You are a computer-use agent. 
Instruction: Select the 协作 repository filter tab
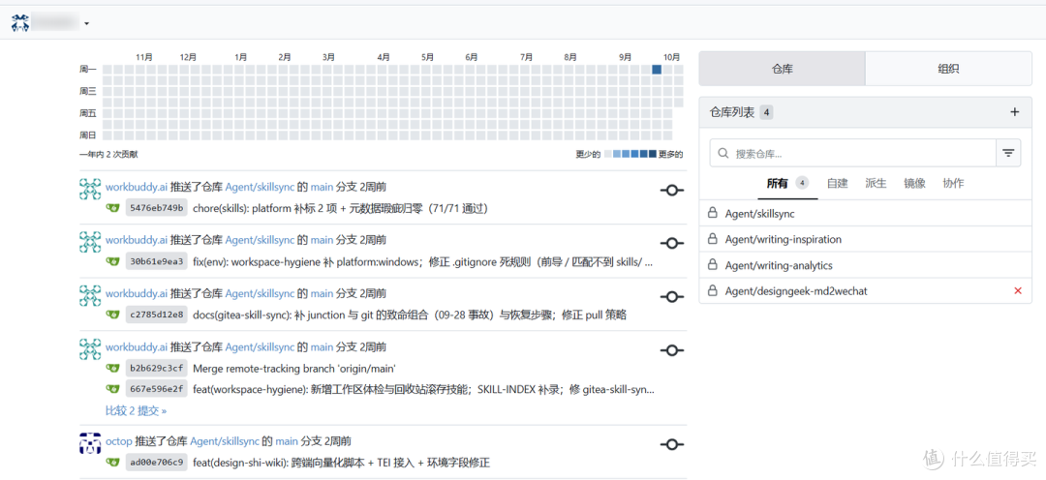tap(953, 183)
